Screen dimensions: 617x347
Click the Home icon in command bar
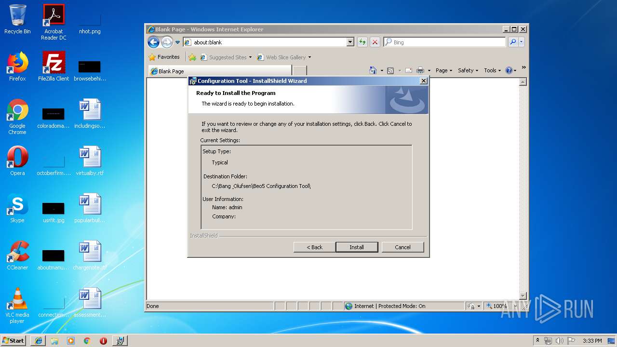(373, 70)
